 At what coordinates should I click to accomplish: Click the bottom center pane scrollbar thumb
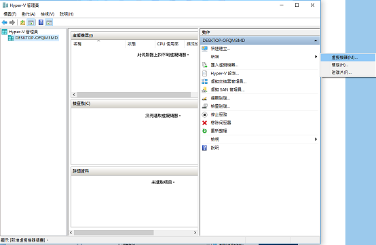point(113,233)
